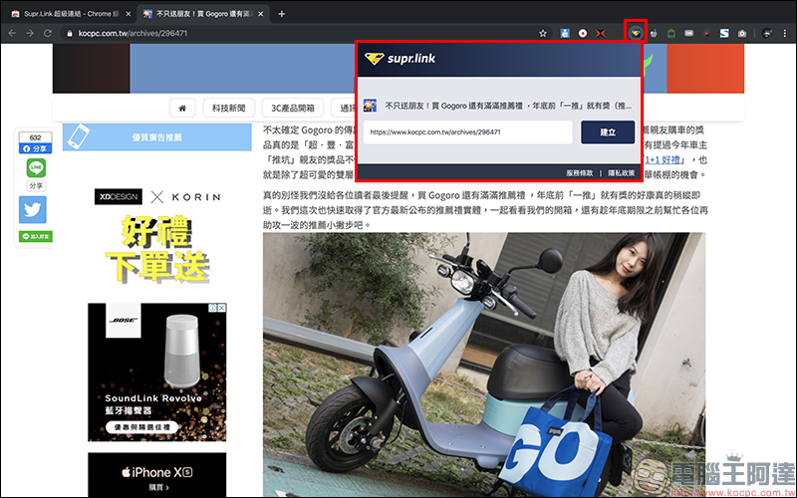
Task: Click the browser forward arrow
Action: point(30,33)
